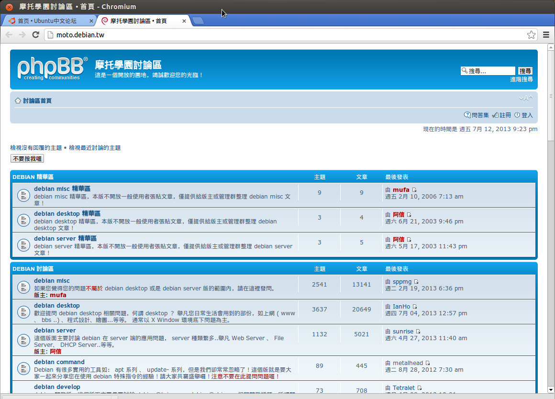View metalhead's user profile

click(408, 363)
